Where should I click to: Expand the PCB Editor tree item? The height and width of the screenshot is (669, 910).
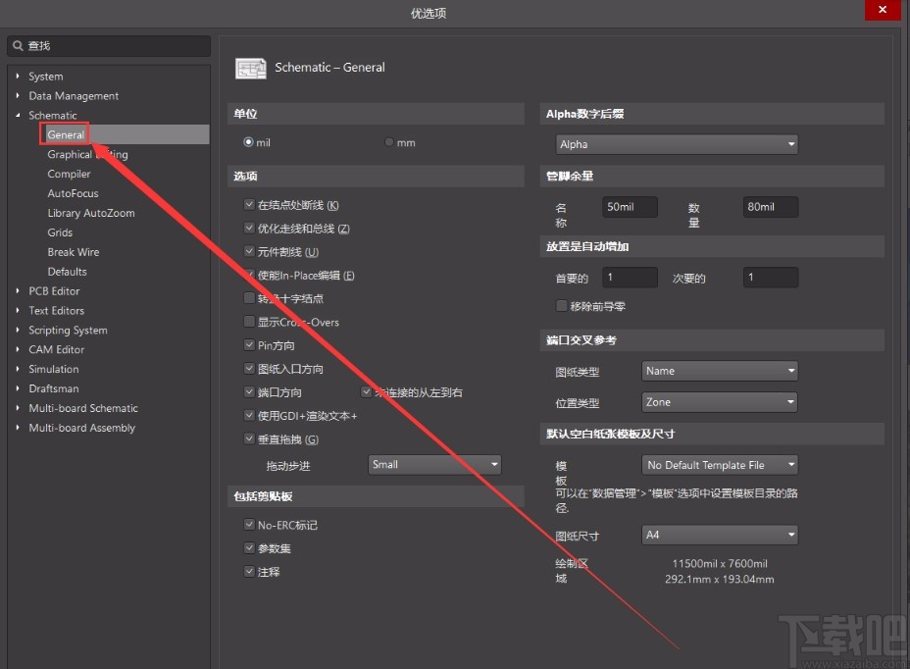click(17, 290)
